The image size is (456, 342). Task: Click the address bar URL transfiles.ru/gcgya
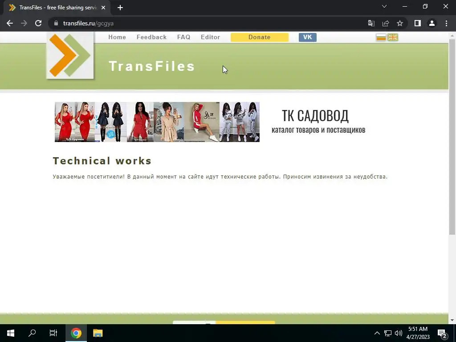(89, 23)
